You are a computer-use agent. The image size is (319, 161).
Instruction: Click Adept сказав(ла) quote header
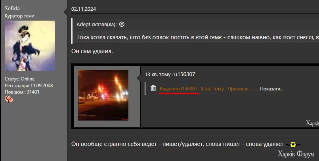coord(96,25)
